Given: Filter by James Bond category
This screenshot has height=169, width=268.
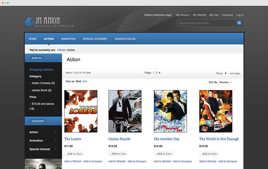Looking at the screenshot, I should (x=41, y=90).
